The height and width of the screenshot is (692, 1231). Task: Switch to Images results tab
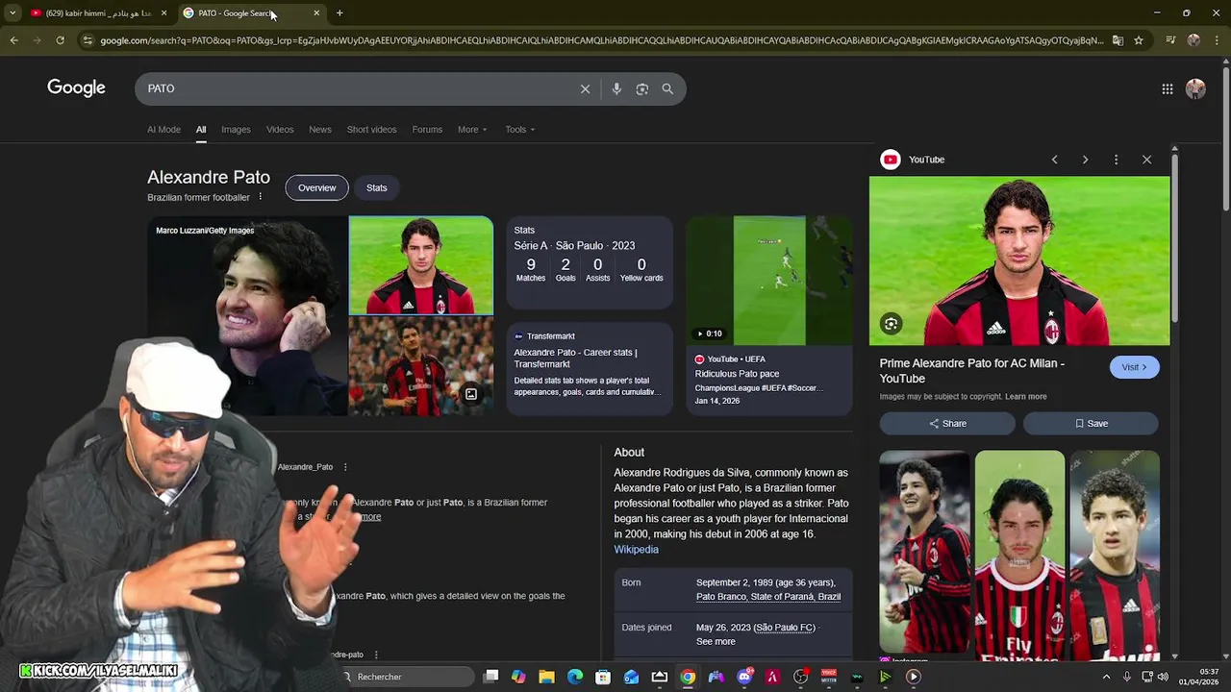(x=236, y=130)
